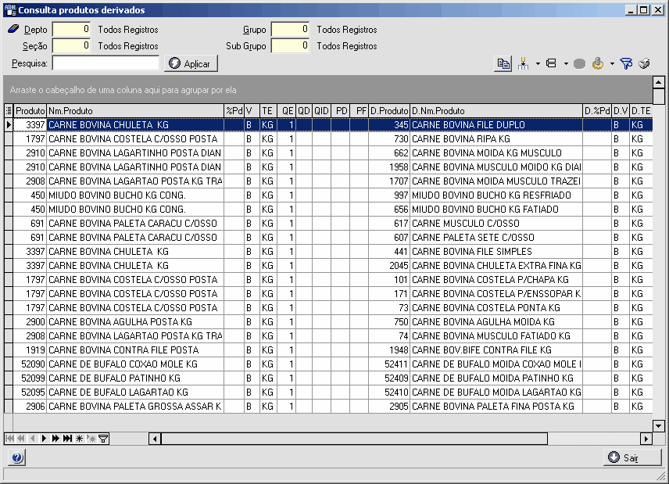Click the blue funnel filter icon
The image size is (669, 484).
(x=626, y=64)
